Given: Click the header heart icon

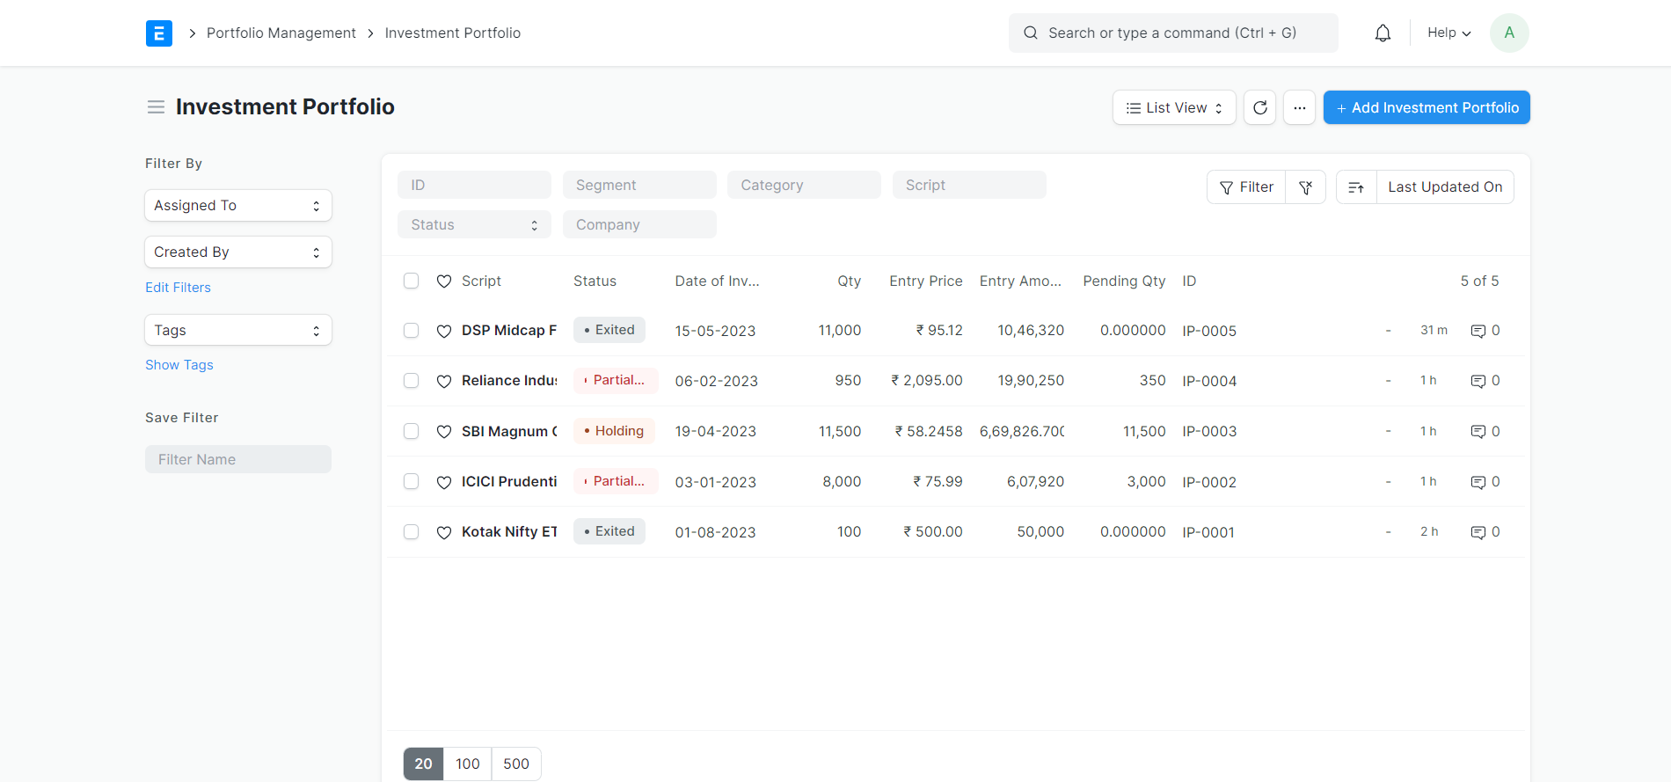Looking at the screenshot, I should 444,281.
